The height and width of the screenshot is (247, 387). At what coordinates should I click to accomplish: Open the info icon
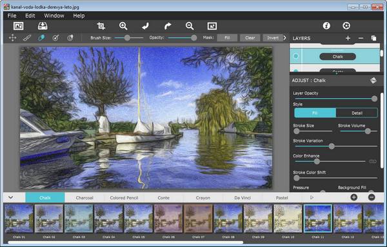pyautogui.click(x=326, y=26)
